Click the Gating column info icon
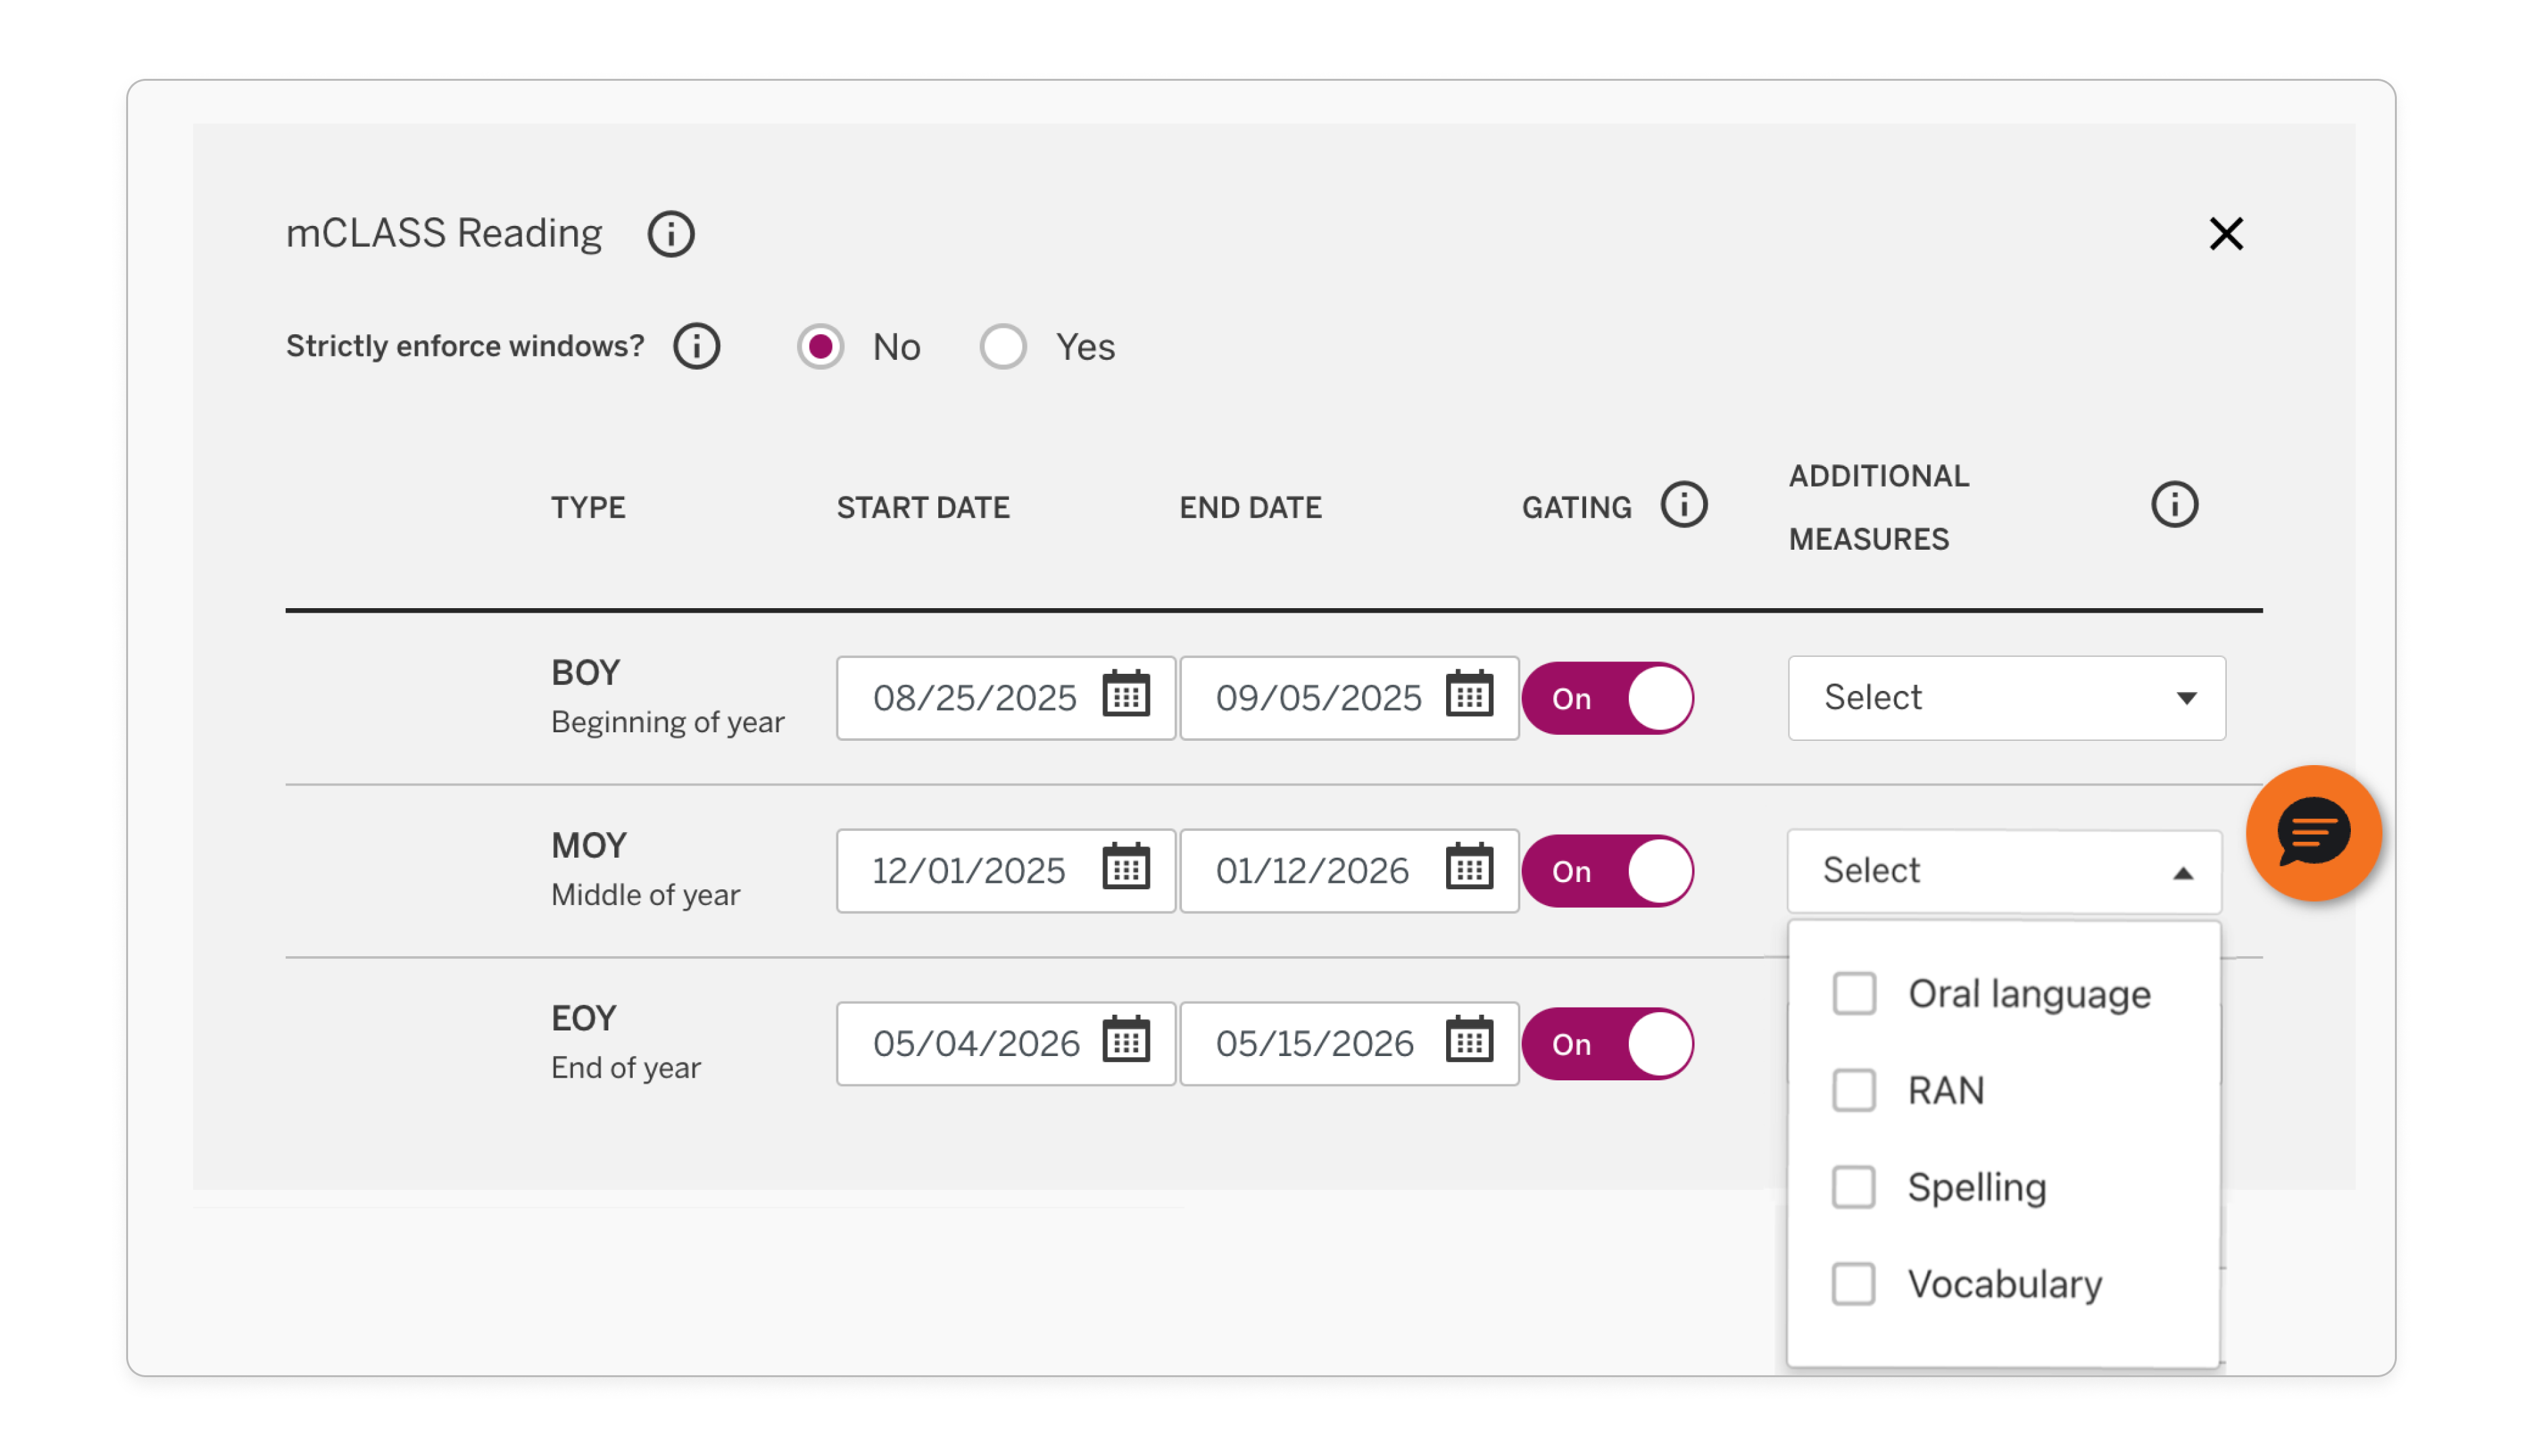 (x=1683, y=505)
